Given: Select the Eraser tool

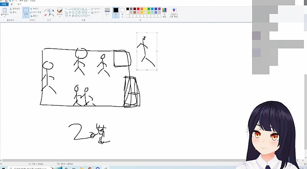Looking at the screenshot, I should tap(45, 15).
